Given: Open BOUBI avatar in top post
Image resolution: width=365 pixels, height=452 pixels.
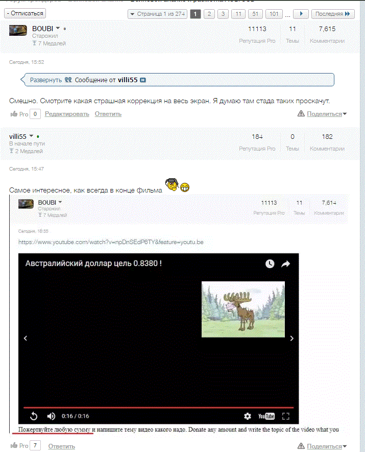Looking at the screenshot, I should (18, 30).
